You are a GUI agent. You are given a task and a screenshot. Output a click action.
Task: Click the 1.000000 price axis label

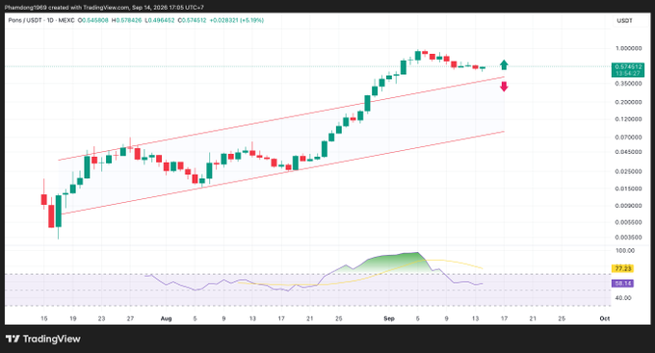[x=628, y=48]
